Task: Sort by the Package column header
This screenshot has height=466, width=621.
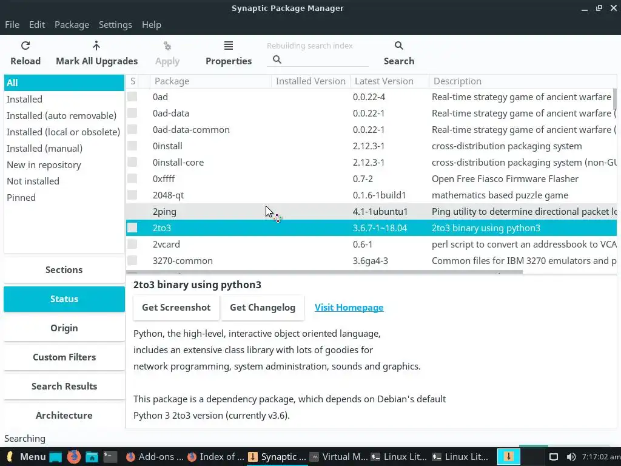Action: tap(210, 81)
